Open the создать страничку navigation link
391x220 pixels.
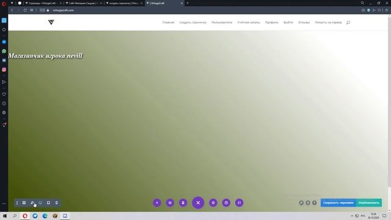click(x=193, y=23)
